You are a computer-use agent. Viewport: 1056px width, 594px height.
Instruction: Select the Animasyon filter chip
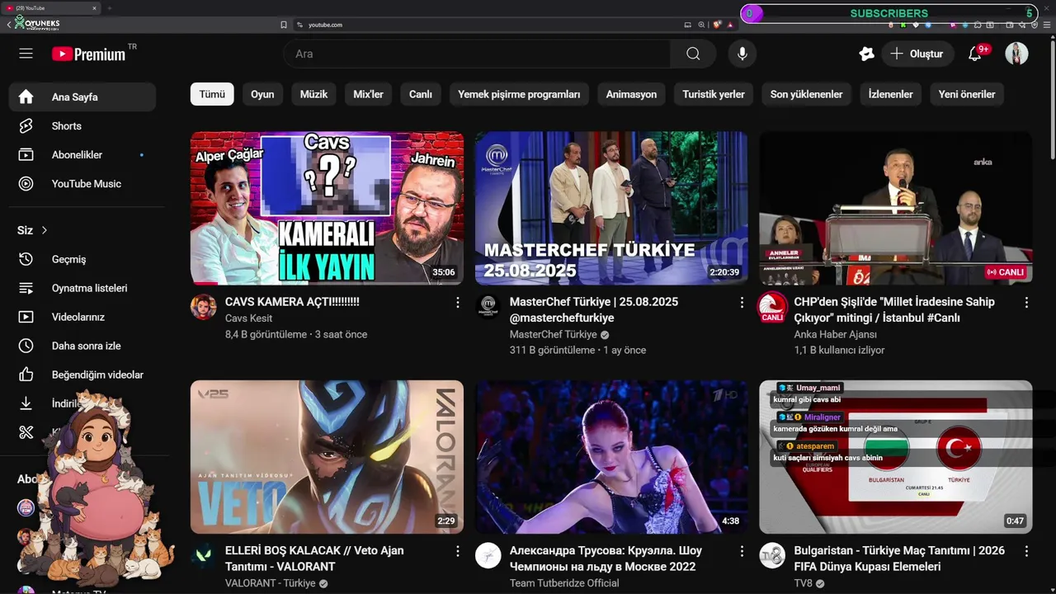point(631,94)
